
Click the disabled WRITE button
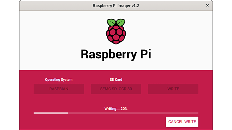[x=173, y=89]
